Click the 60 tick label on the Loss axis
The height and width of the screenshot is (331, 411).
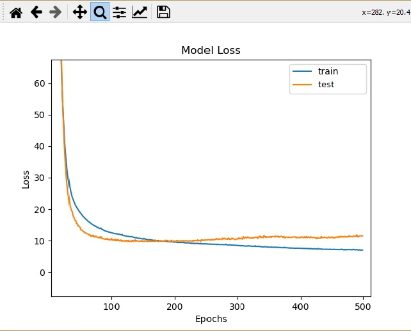40,83
